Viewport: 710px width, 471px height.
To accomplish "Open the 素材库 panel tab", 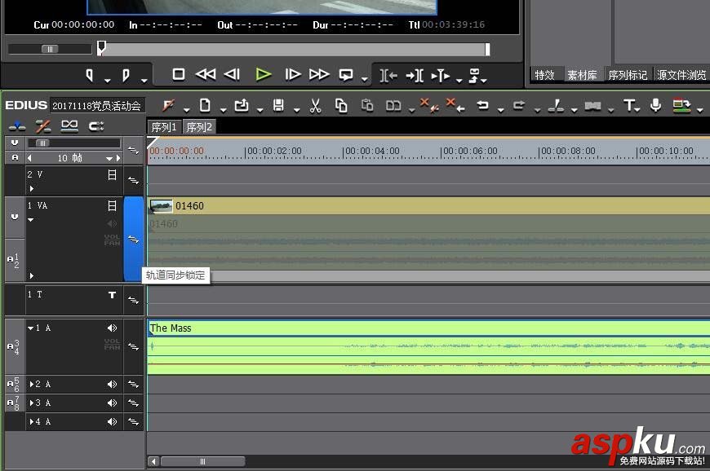I will click(583, 75).
